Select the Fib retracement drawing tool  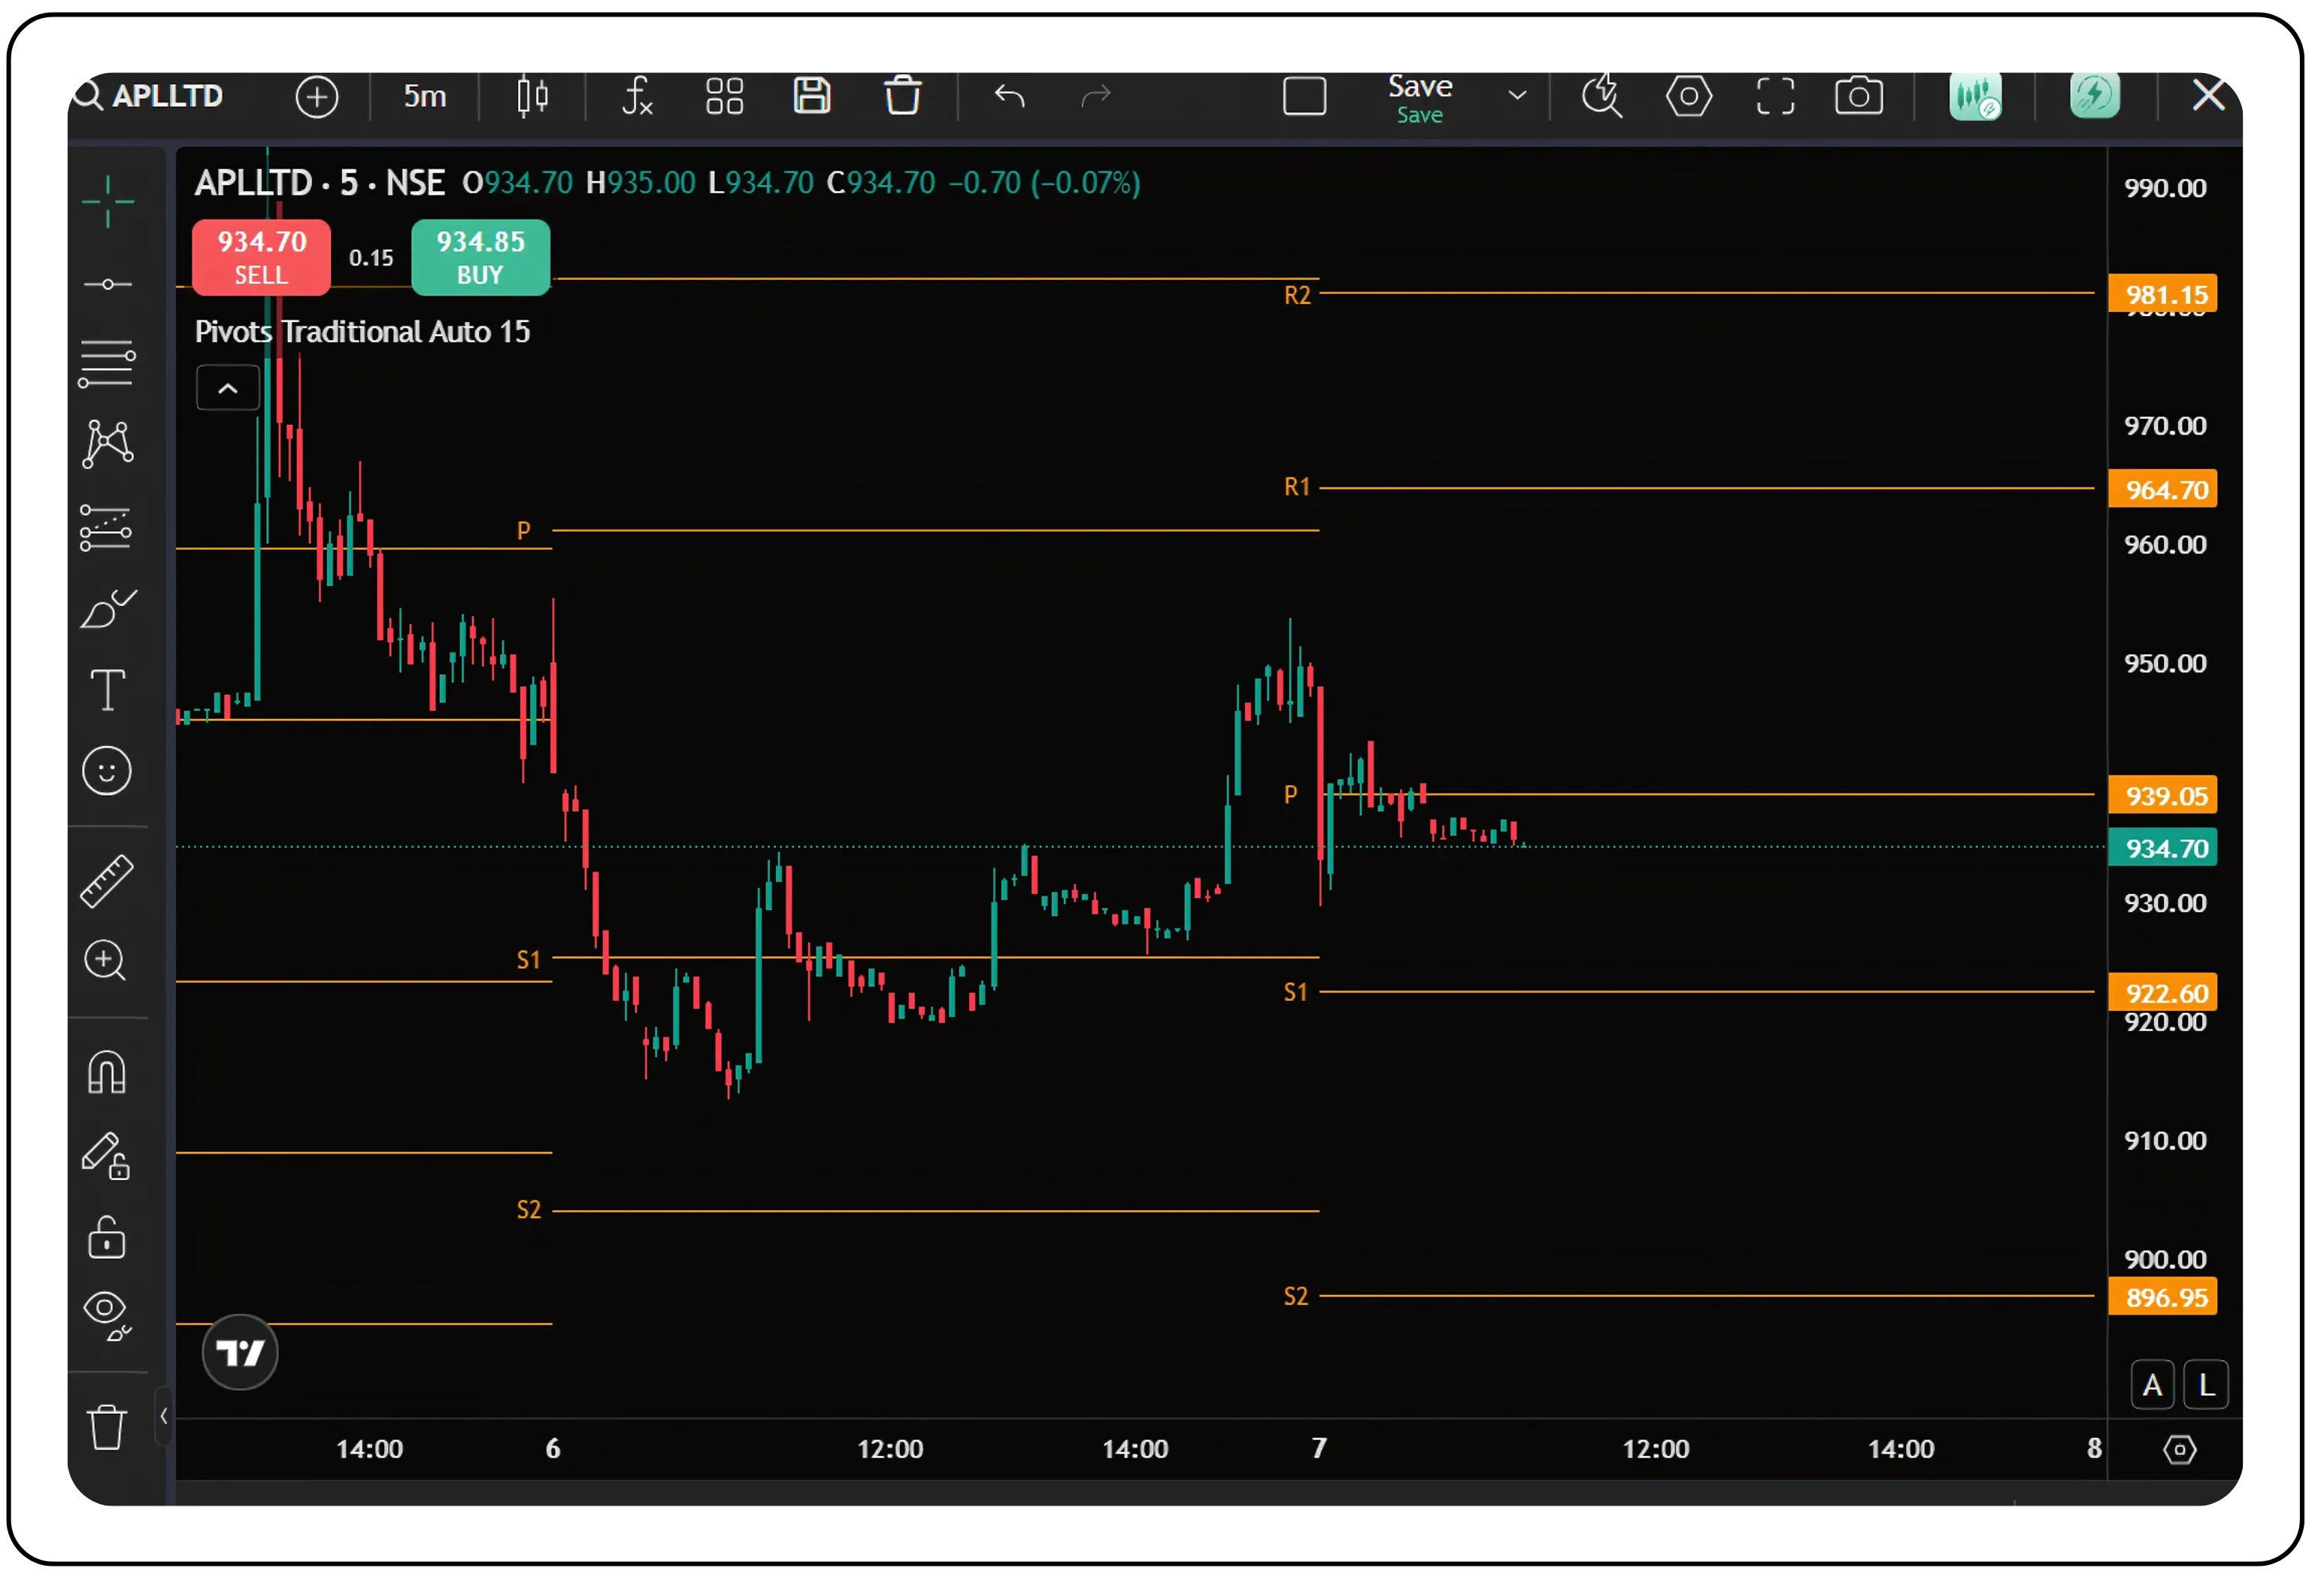point(107,363)
